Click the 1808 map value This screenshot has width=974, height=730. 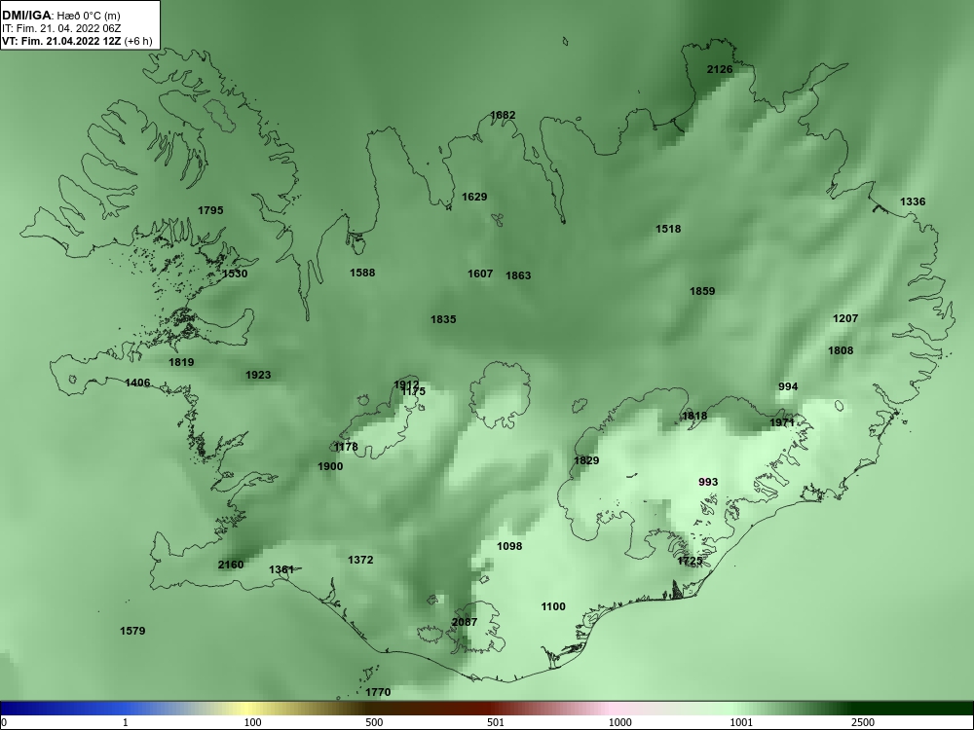click(x=841, y=350)
